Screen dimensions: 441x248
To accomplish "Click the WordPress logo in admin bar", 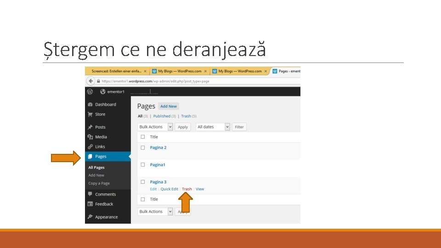I will [90, 92].
